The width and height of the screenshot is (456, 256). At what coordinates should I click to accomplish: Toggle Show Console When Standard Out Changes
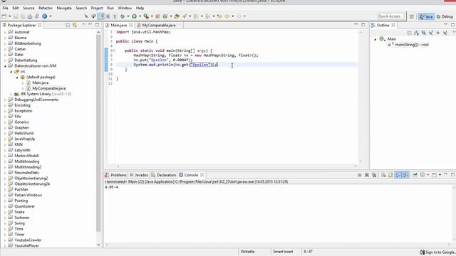click(x=398, y=175)
